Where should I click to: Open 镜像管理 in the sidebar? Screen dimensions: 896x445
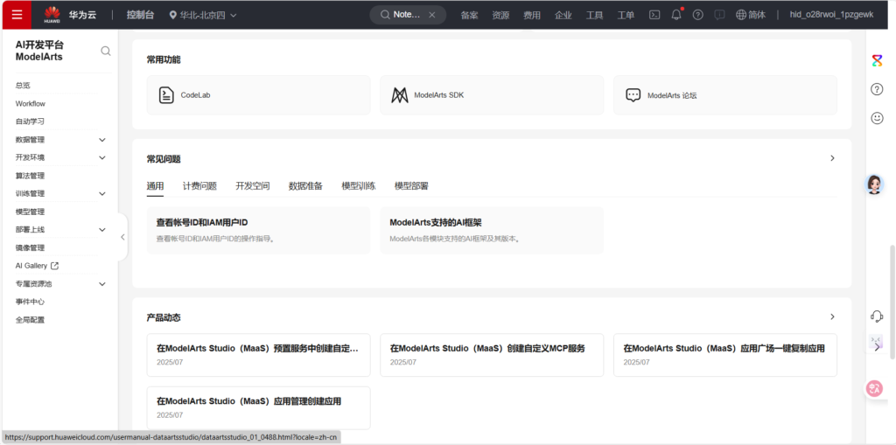[x=30, y=248]
